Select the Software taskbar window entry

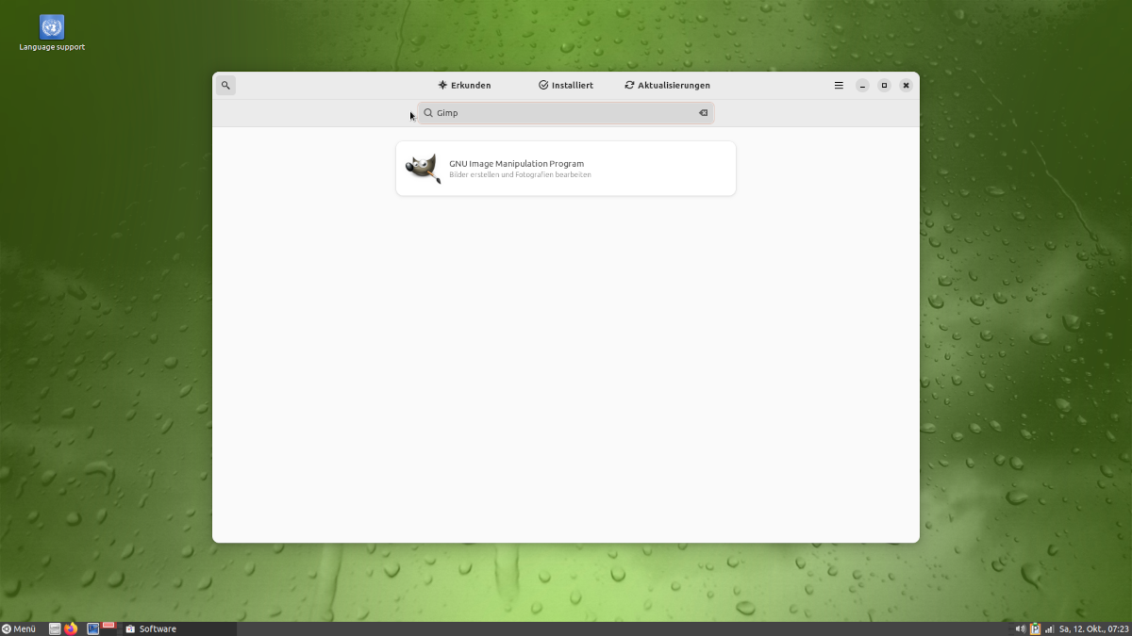(x=179, y=628)
